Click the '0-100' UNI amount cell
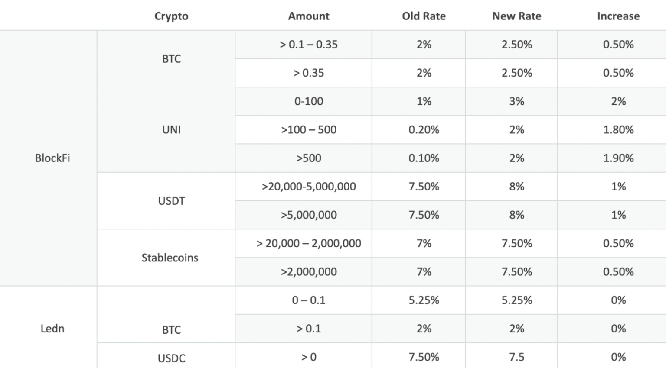666x368 pixels. (308, 101)
